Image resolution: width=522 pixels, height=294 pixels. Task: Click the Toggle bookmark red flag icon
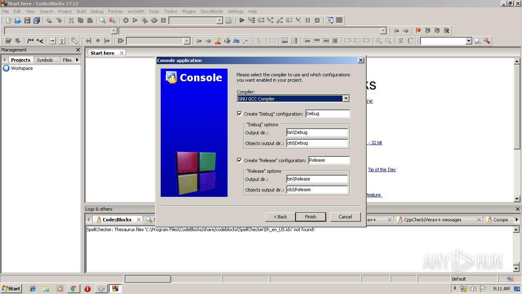[418, 31]
